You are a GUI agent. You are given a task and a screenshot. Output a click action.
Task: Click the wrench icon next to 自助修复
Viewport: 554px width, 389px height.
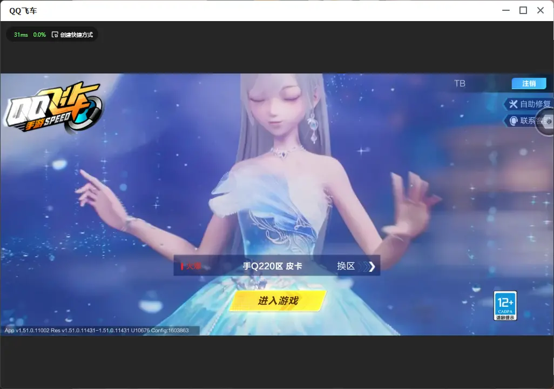pos(513,104)
